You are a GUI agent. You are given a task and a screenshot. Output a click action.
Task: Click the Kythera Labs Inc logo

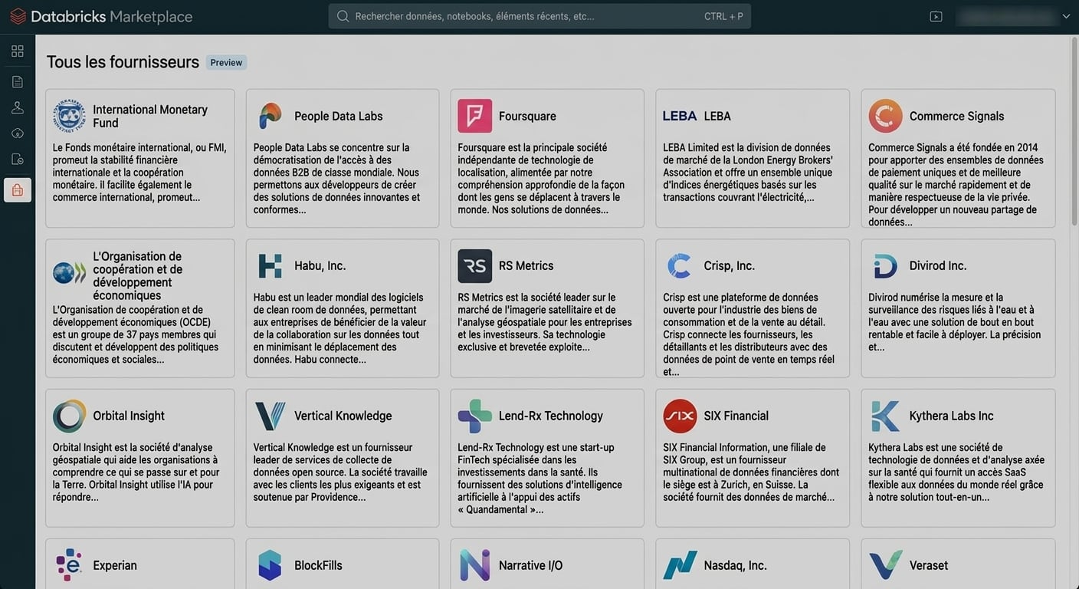coord(885,416)
